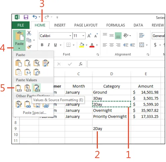Open Paste Special... menu entry
Viewport: 166px width, 162px height.
(x=35, y=113)
